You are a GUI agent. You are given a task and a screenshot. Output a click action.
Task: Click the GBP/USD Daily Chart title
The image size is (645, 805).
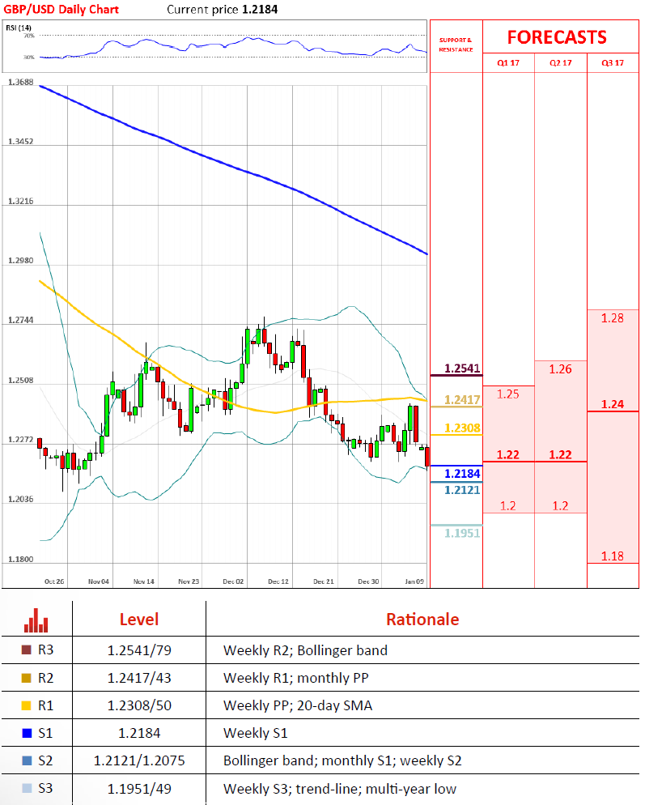(61, 10)
